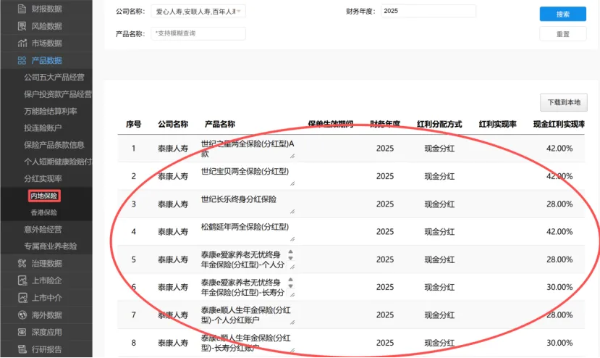Click the 重置 button
Image resolution: width=600 pixels, height=358 pixels.
pos(562,34)
